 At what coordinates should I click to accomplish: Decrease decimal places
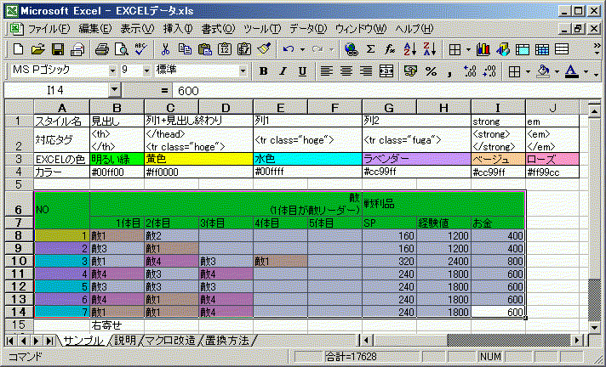(x=489, y=71)
